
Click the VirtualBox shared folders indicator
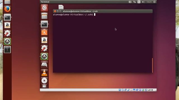click(x=131, y=90)
